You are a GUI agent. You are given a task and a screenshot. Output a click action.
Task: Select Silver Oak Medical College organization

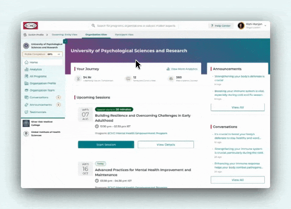pos(43,123)
